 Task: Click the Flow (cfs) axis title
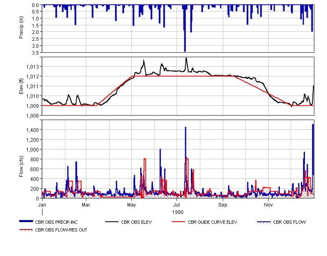[21, 167]
